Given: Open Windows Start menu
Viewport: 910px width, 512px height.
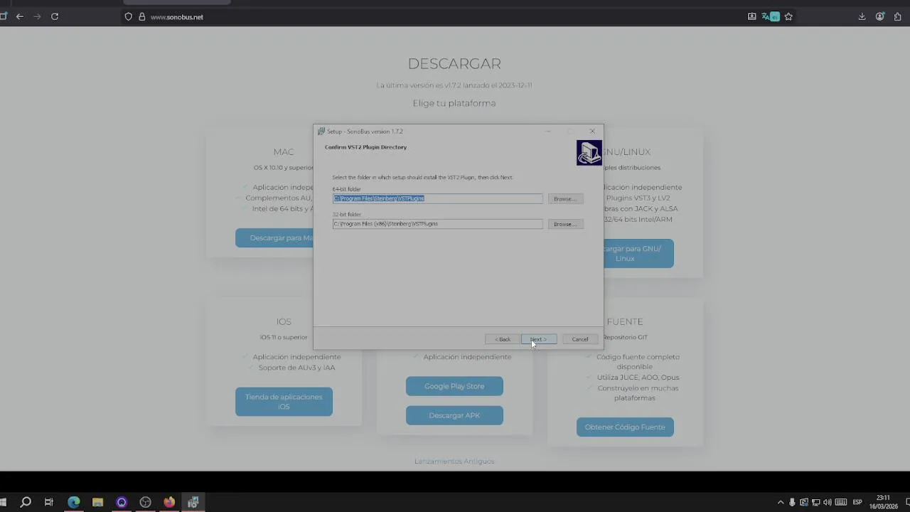Looking at the screenshot, I should (3, 502).
